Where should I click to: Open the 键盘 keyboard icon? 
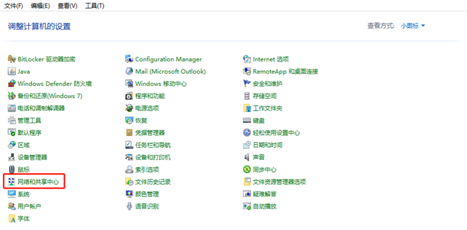pyautogui.click(x=247, y=120)
